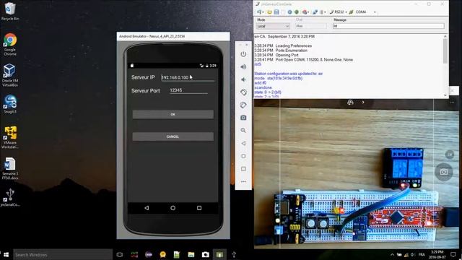
Task: Show hidden tray icons chevron
Action: (392, 255)
